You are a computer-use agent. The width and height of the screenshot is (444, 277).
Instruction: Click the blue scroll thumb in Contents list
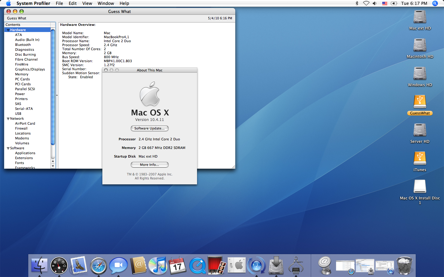(x=53, y=87)
